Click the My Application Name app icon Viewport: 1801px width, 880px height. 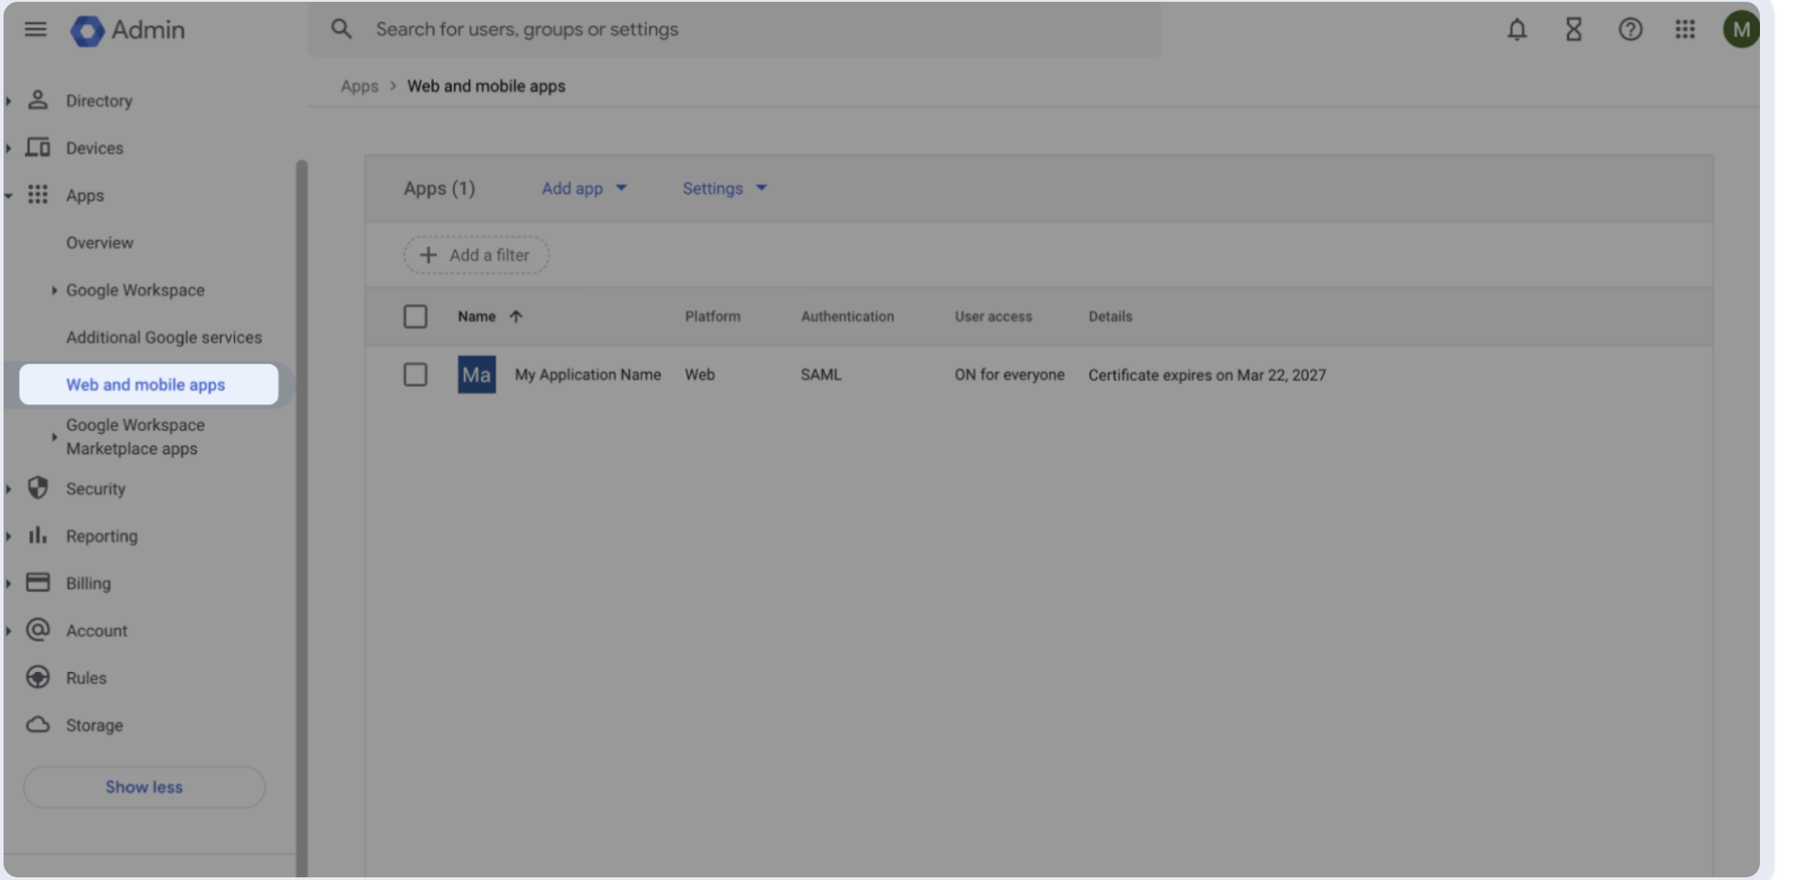click(477, 375)
